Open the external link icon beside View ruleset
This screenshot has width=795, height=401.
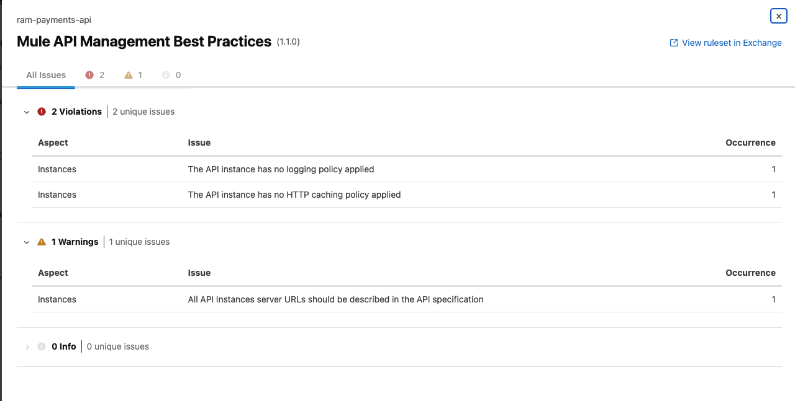674,43
